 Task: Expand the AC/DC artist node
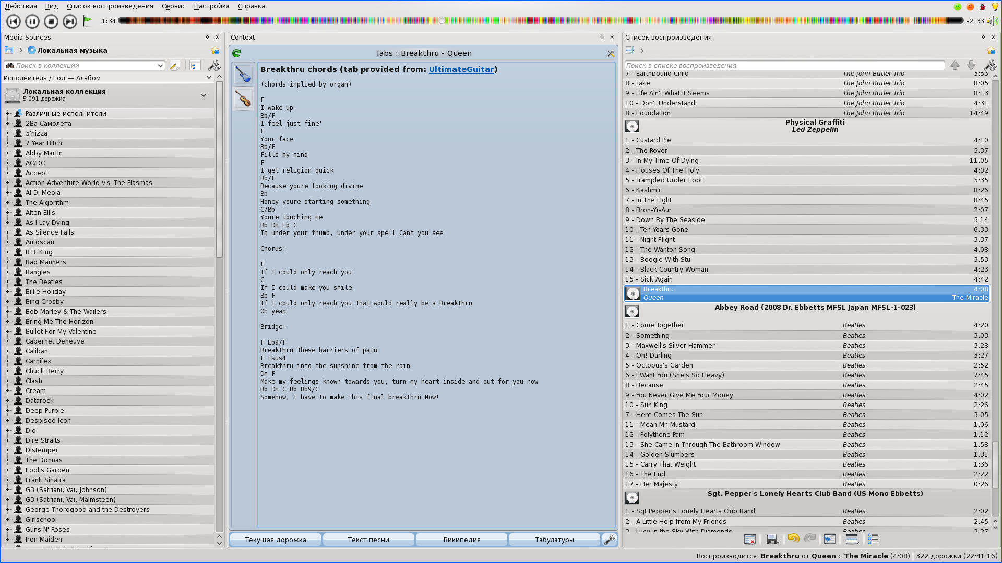[x=7, y=163]
